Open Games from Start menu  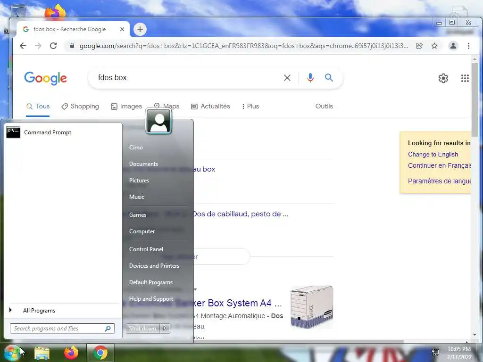click(138, 215)
